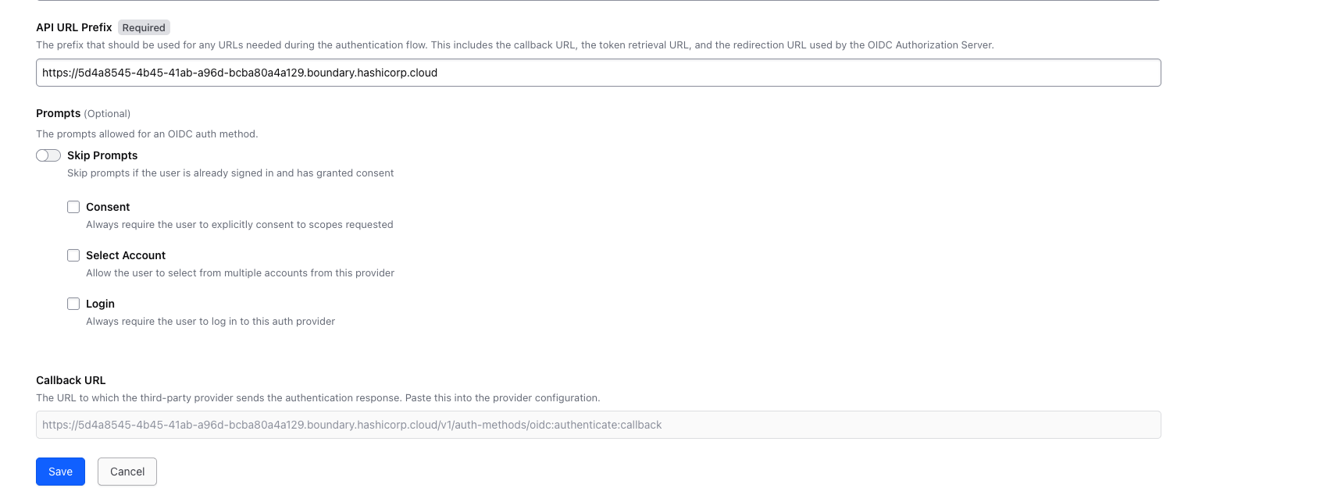1327x502 pixels.
Task: Click the description about selecting multiple accounts
Action: [240, 273]
